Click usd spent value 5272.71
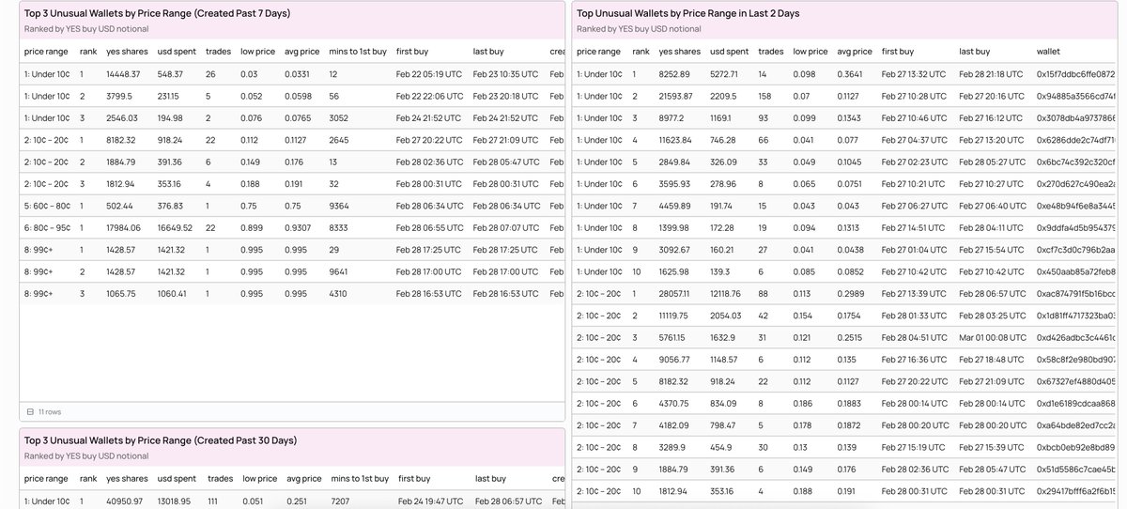 [x=725, y=74]
